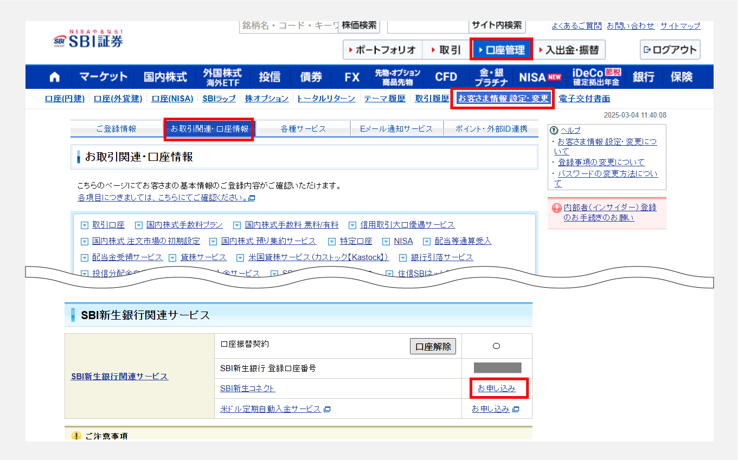Open the 債券 navigation item
Image resolution: width=738 pixels, height=460 pixels.
311,77
